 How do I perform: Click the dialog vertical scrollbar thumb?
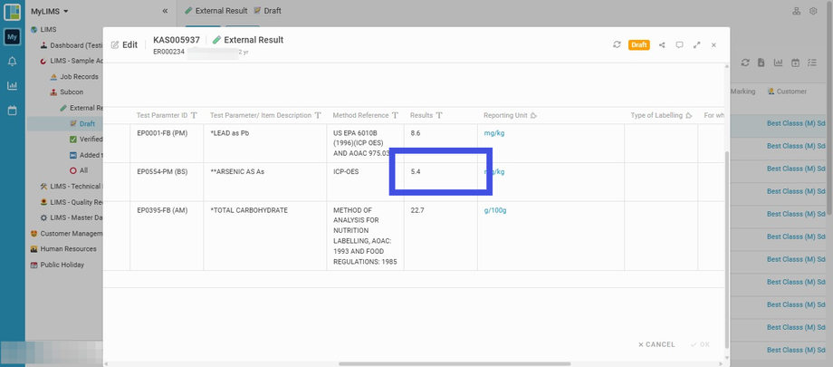coord(727,249)
